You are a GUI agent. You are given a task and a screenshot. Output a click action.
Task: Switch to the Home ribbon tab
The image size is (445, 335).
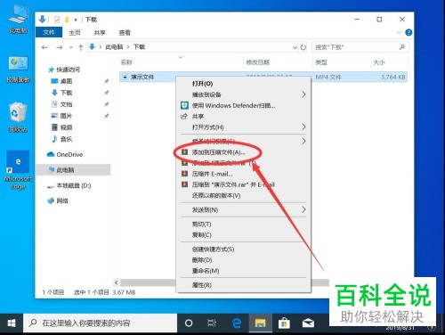(x=75, y=32)
